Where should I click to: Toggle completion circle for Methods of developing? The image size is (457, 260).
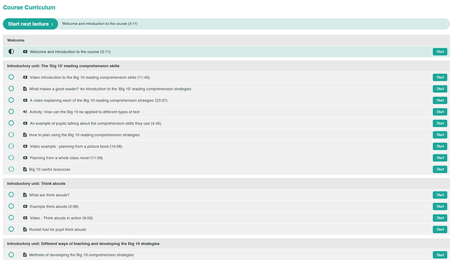(11, 254)
